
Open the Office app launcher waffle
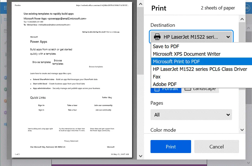click(x=5, y=8)
